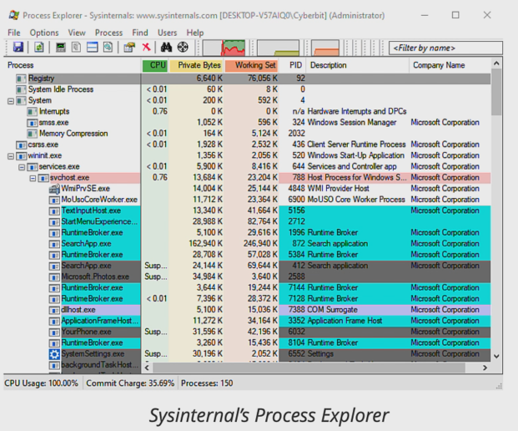
Task: Select the ApplicationFrameHost process row
Action: (247, 321)
